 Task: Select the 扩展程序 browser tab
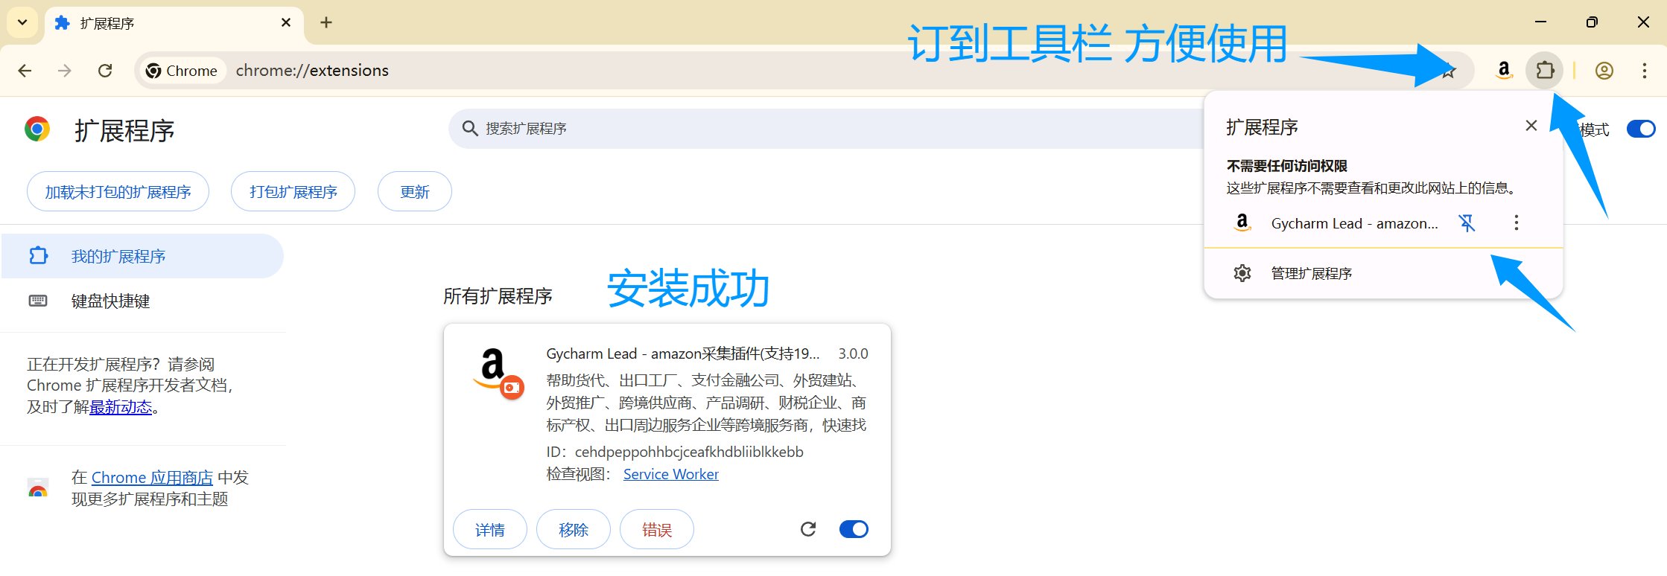click(174, 23)
